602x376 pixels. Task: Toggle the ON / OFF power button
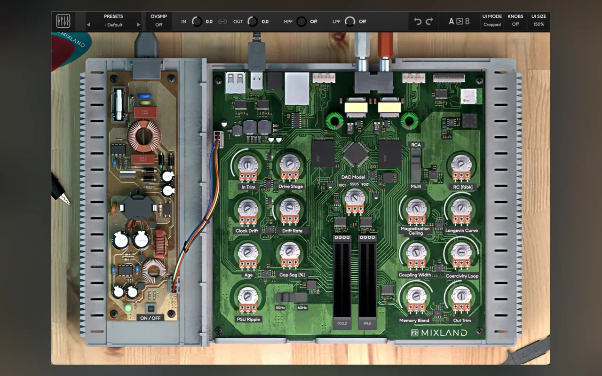[150, 309]
